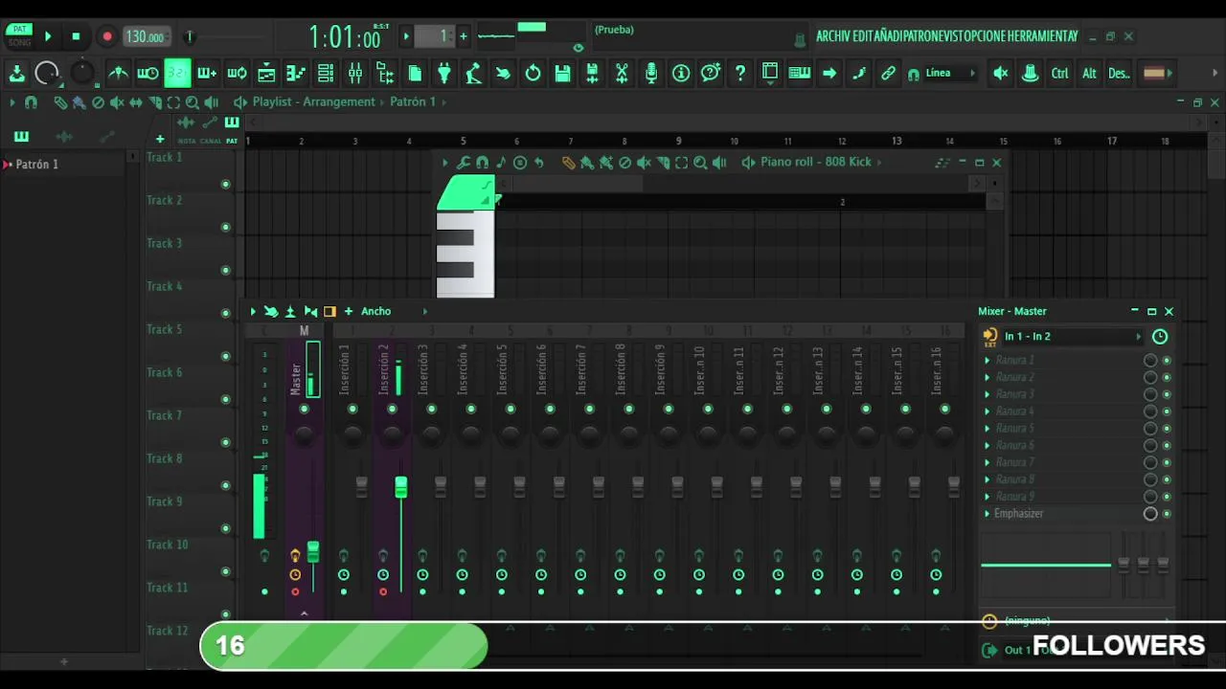Toggle the Emphasizer slot enable LED
Image resolution: width=1226 pixels, height=689 pixels.
click(x=1167, y=514)
